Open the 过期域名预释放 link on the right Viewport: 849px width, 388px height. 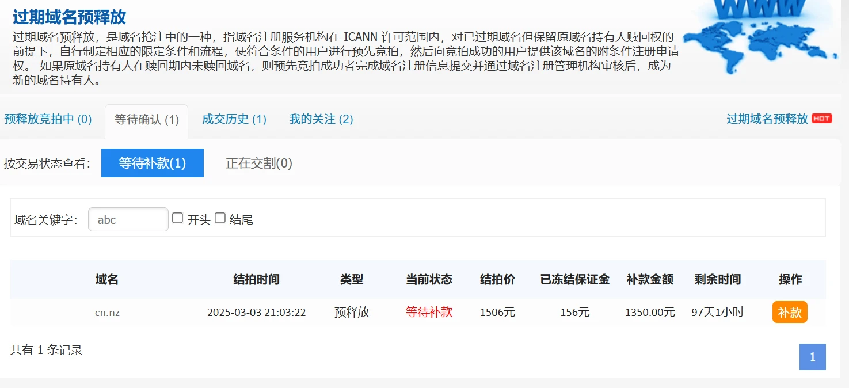pyautogui.click(x=767, y=119)
